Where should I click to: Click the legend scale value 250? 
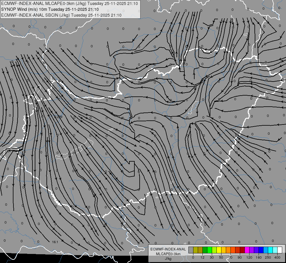pos(268,257)
